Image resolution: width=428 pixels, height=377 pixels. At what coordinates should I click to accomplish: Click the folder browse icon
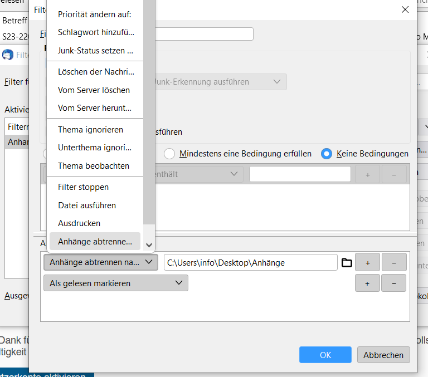coord(347,263)
